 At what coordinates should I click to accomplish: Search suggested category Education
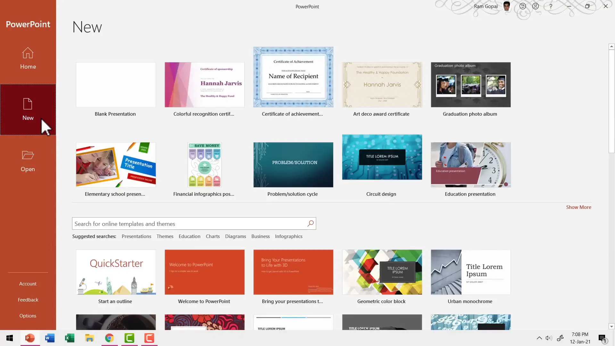point(190,236)
